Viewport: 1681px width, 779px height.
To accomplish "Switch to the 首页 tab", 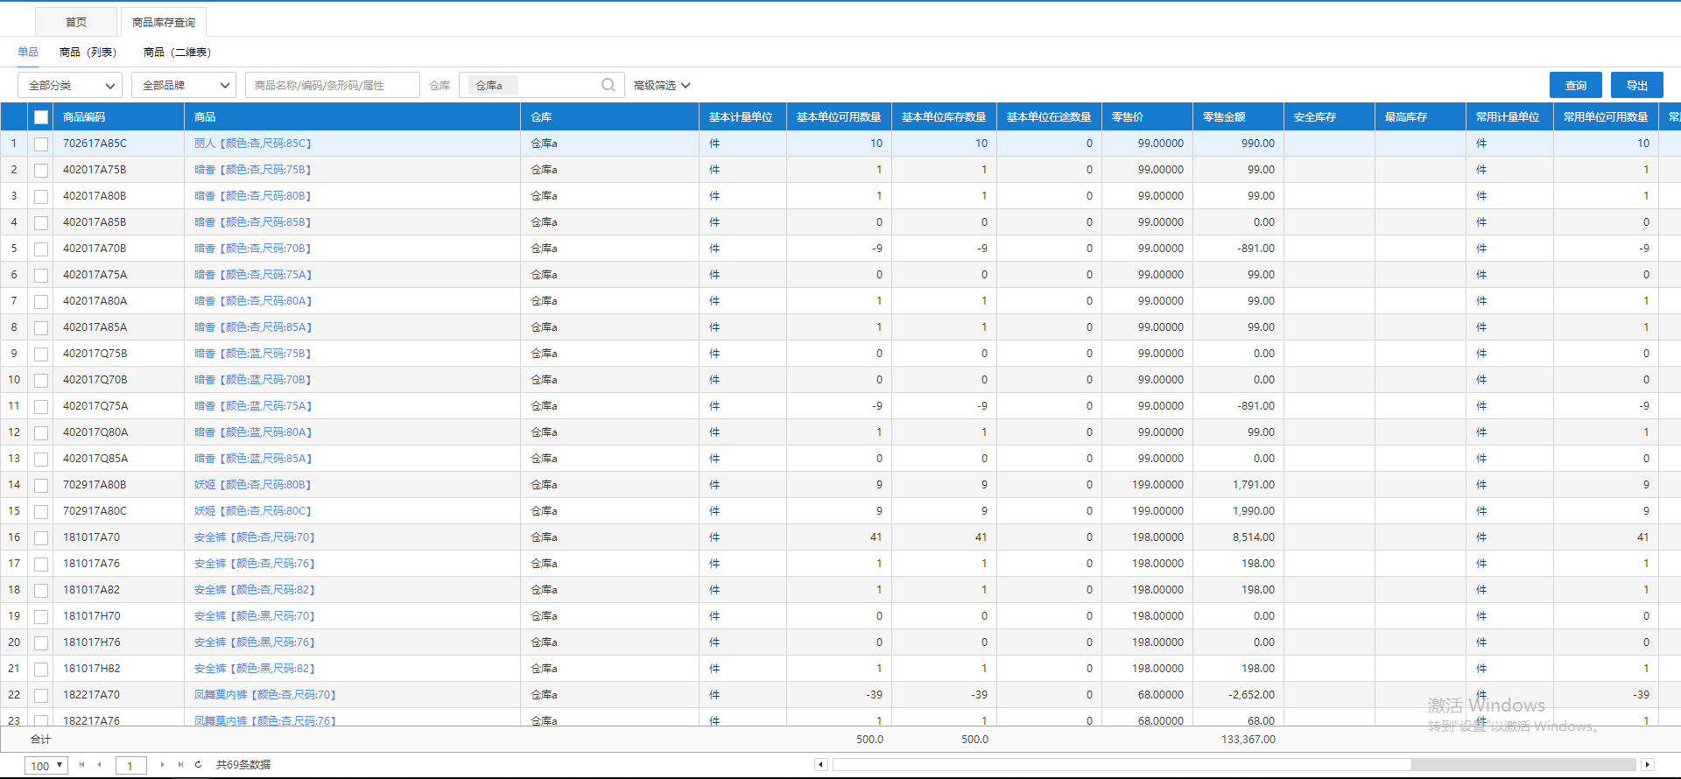I will point(76,22).
